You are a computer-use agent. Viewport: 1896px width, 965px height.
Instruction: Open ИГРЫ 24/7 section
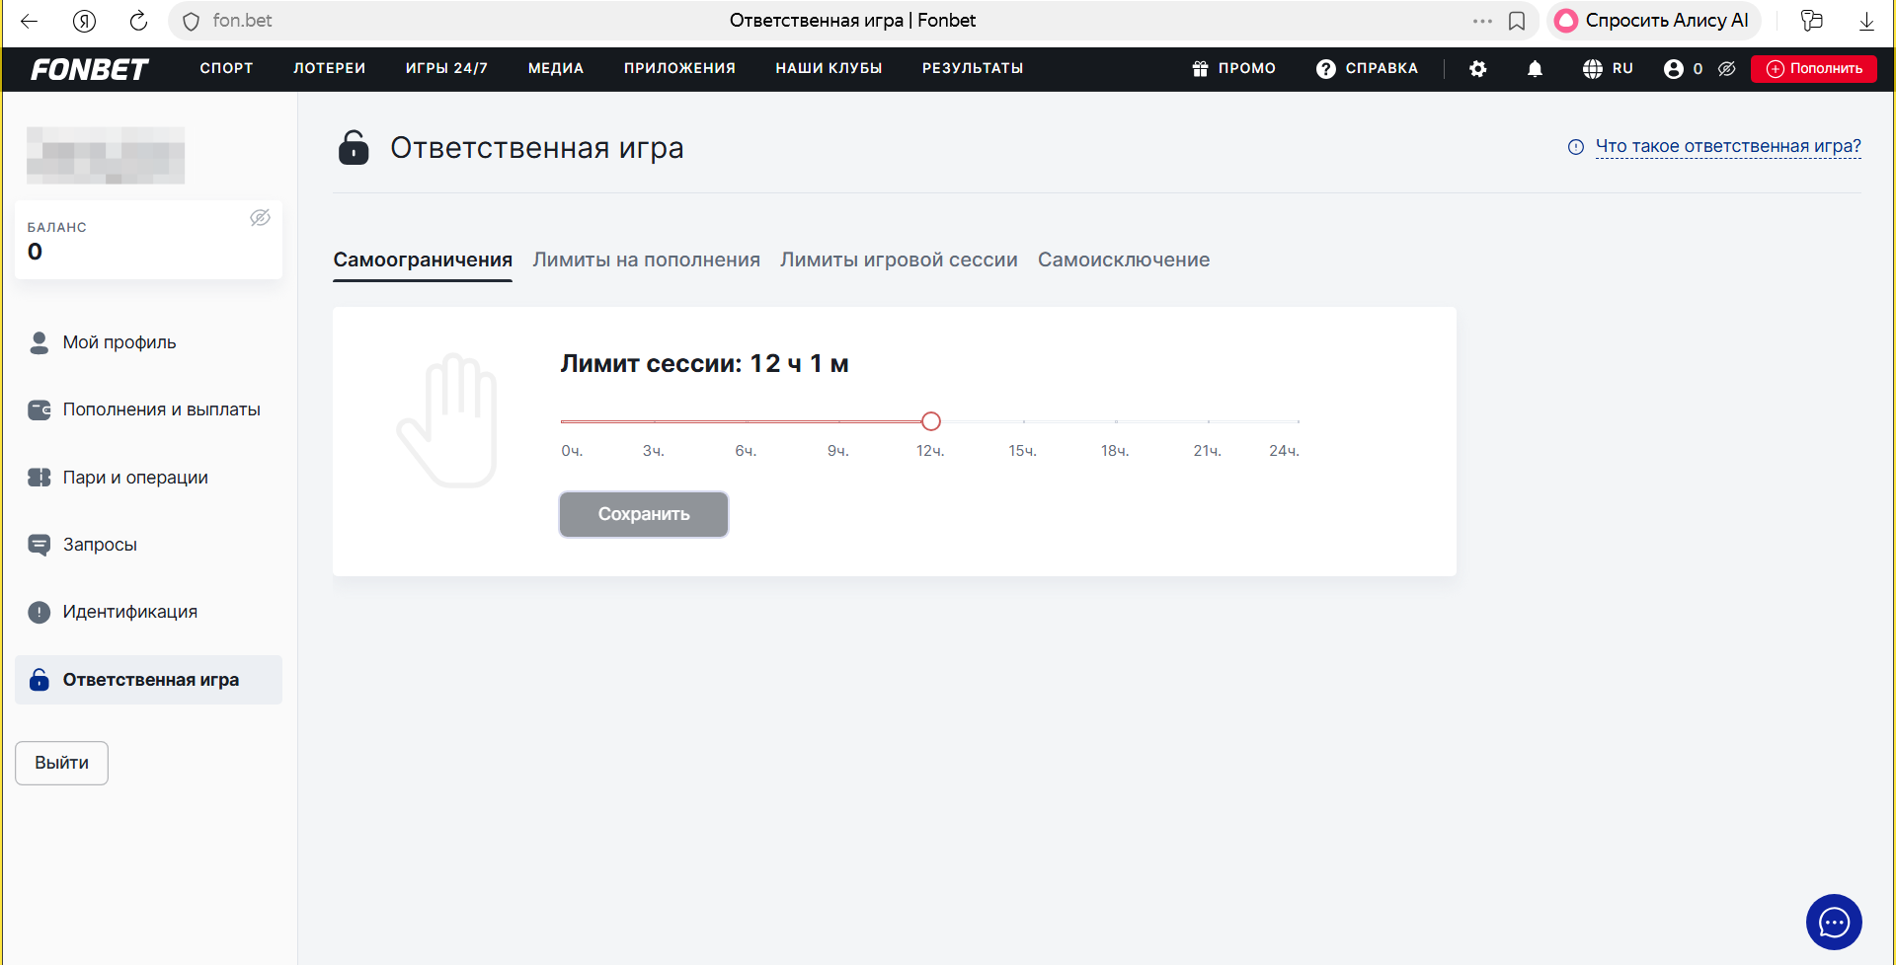446,68
